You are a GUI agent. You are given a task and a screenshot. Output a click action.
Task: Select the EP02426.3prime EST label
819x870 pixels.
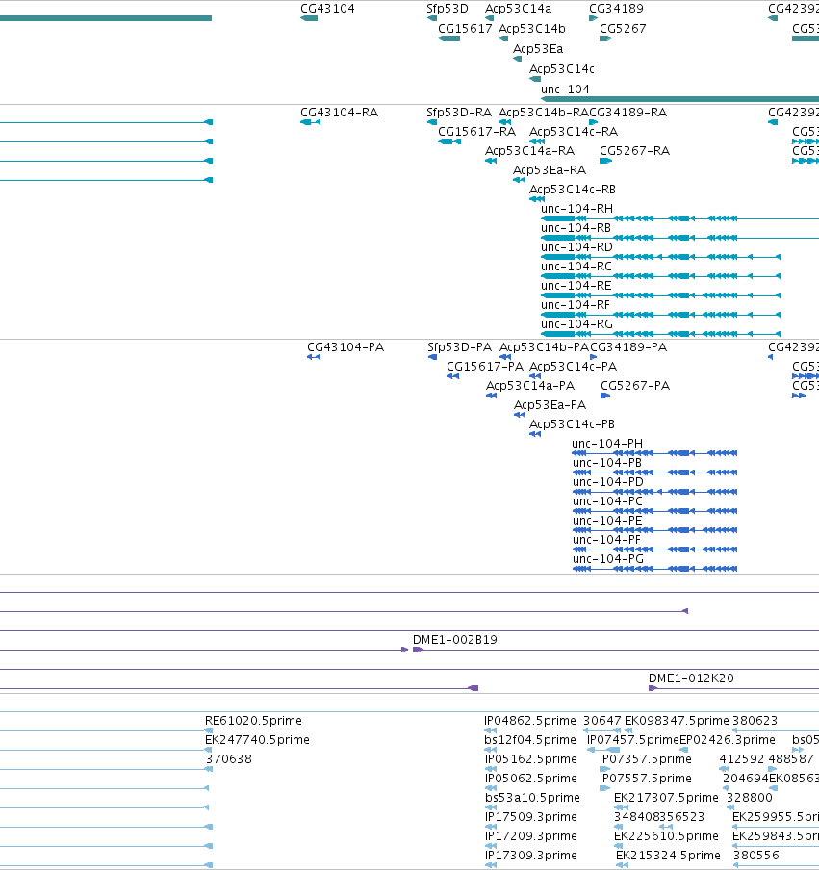click(x=728, y=740)
